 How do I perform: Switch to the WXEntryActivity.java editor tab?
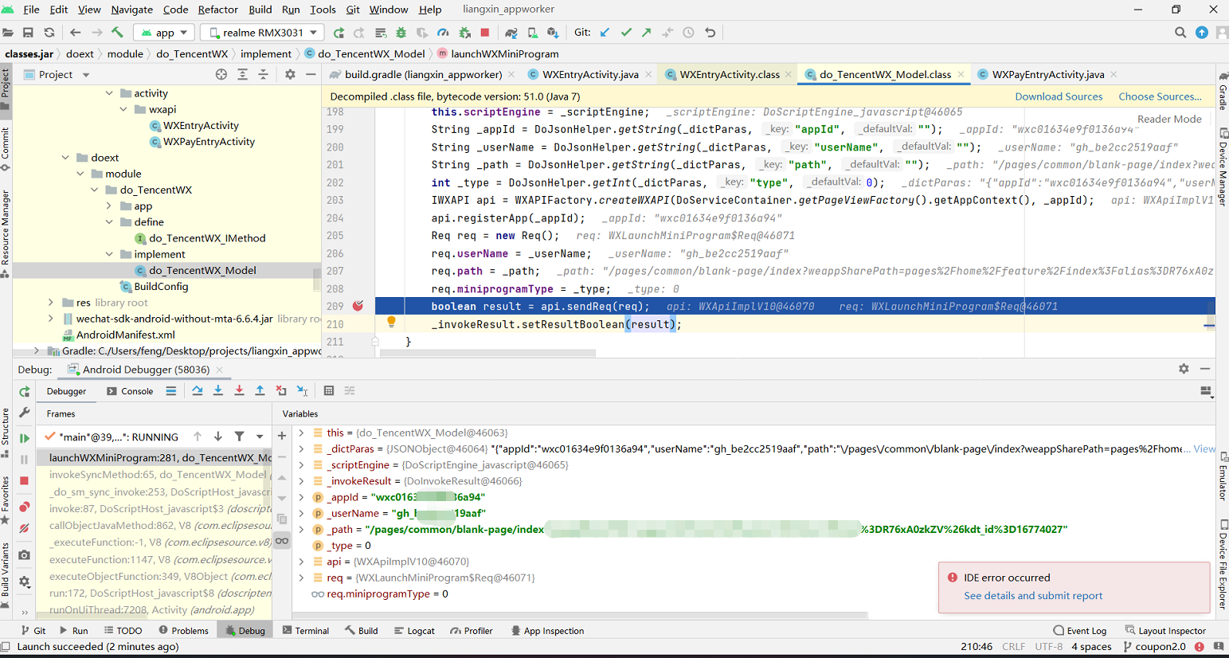coord(590,74)
